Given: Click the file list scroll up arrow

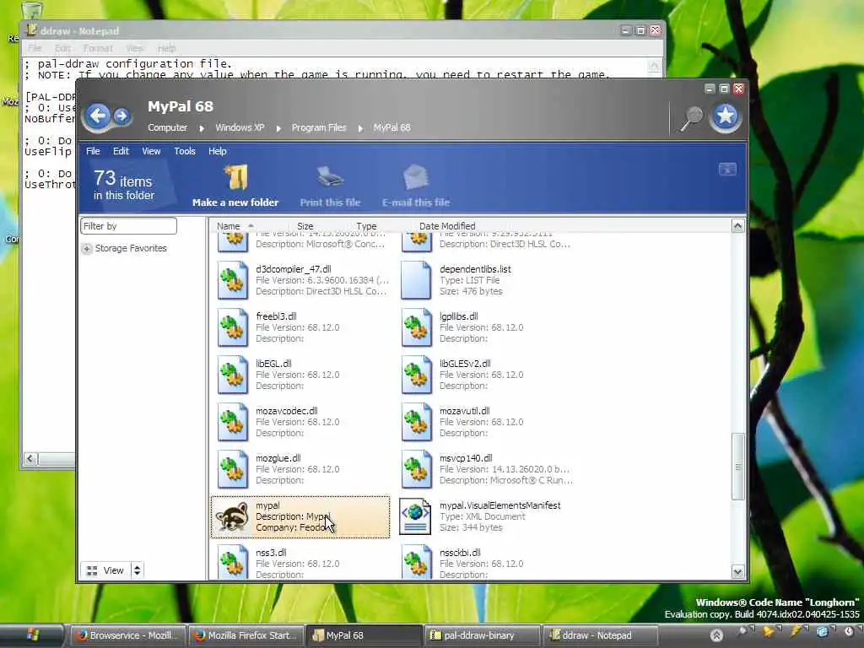Looking at the screenshot, I should click(x=737, y=225).
